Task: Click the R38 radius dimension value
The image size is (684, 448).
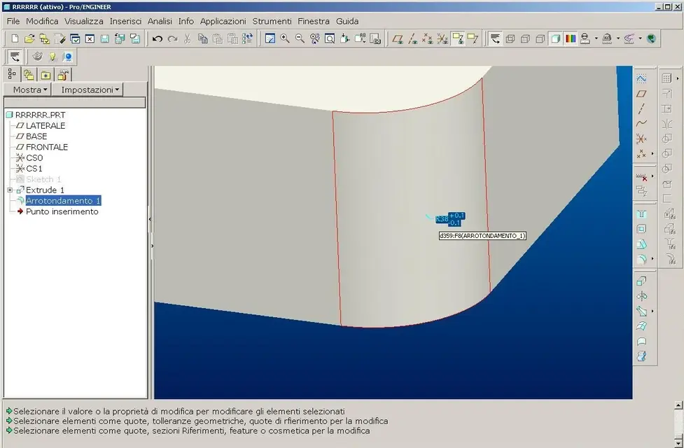Action: point(442,219)
